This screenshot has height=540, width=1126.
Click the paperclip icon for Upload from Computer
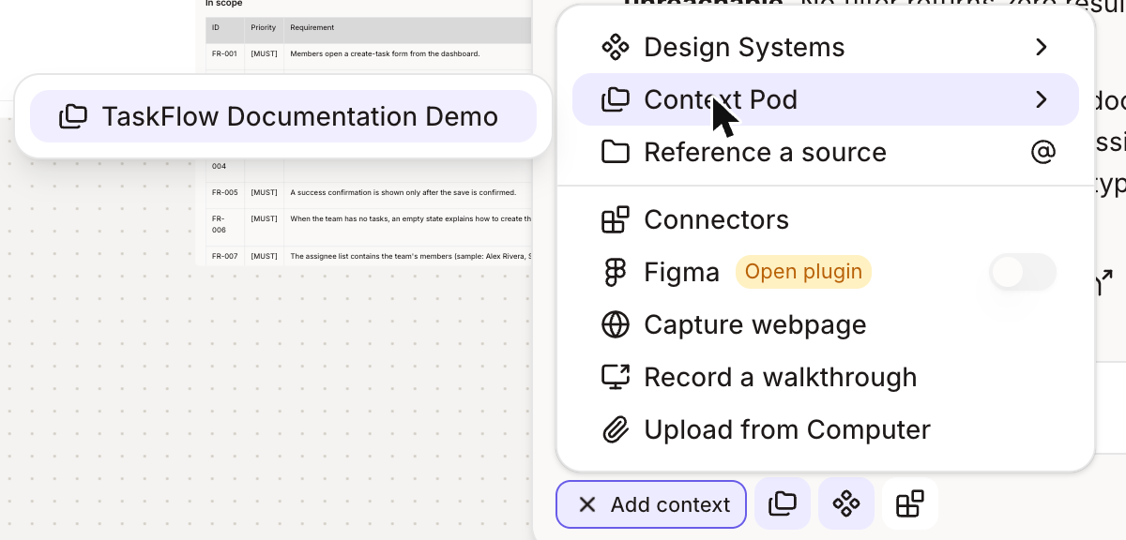pos(615,429)
